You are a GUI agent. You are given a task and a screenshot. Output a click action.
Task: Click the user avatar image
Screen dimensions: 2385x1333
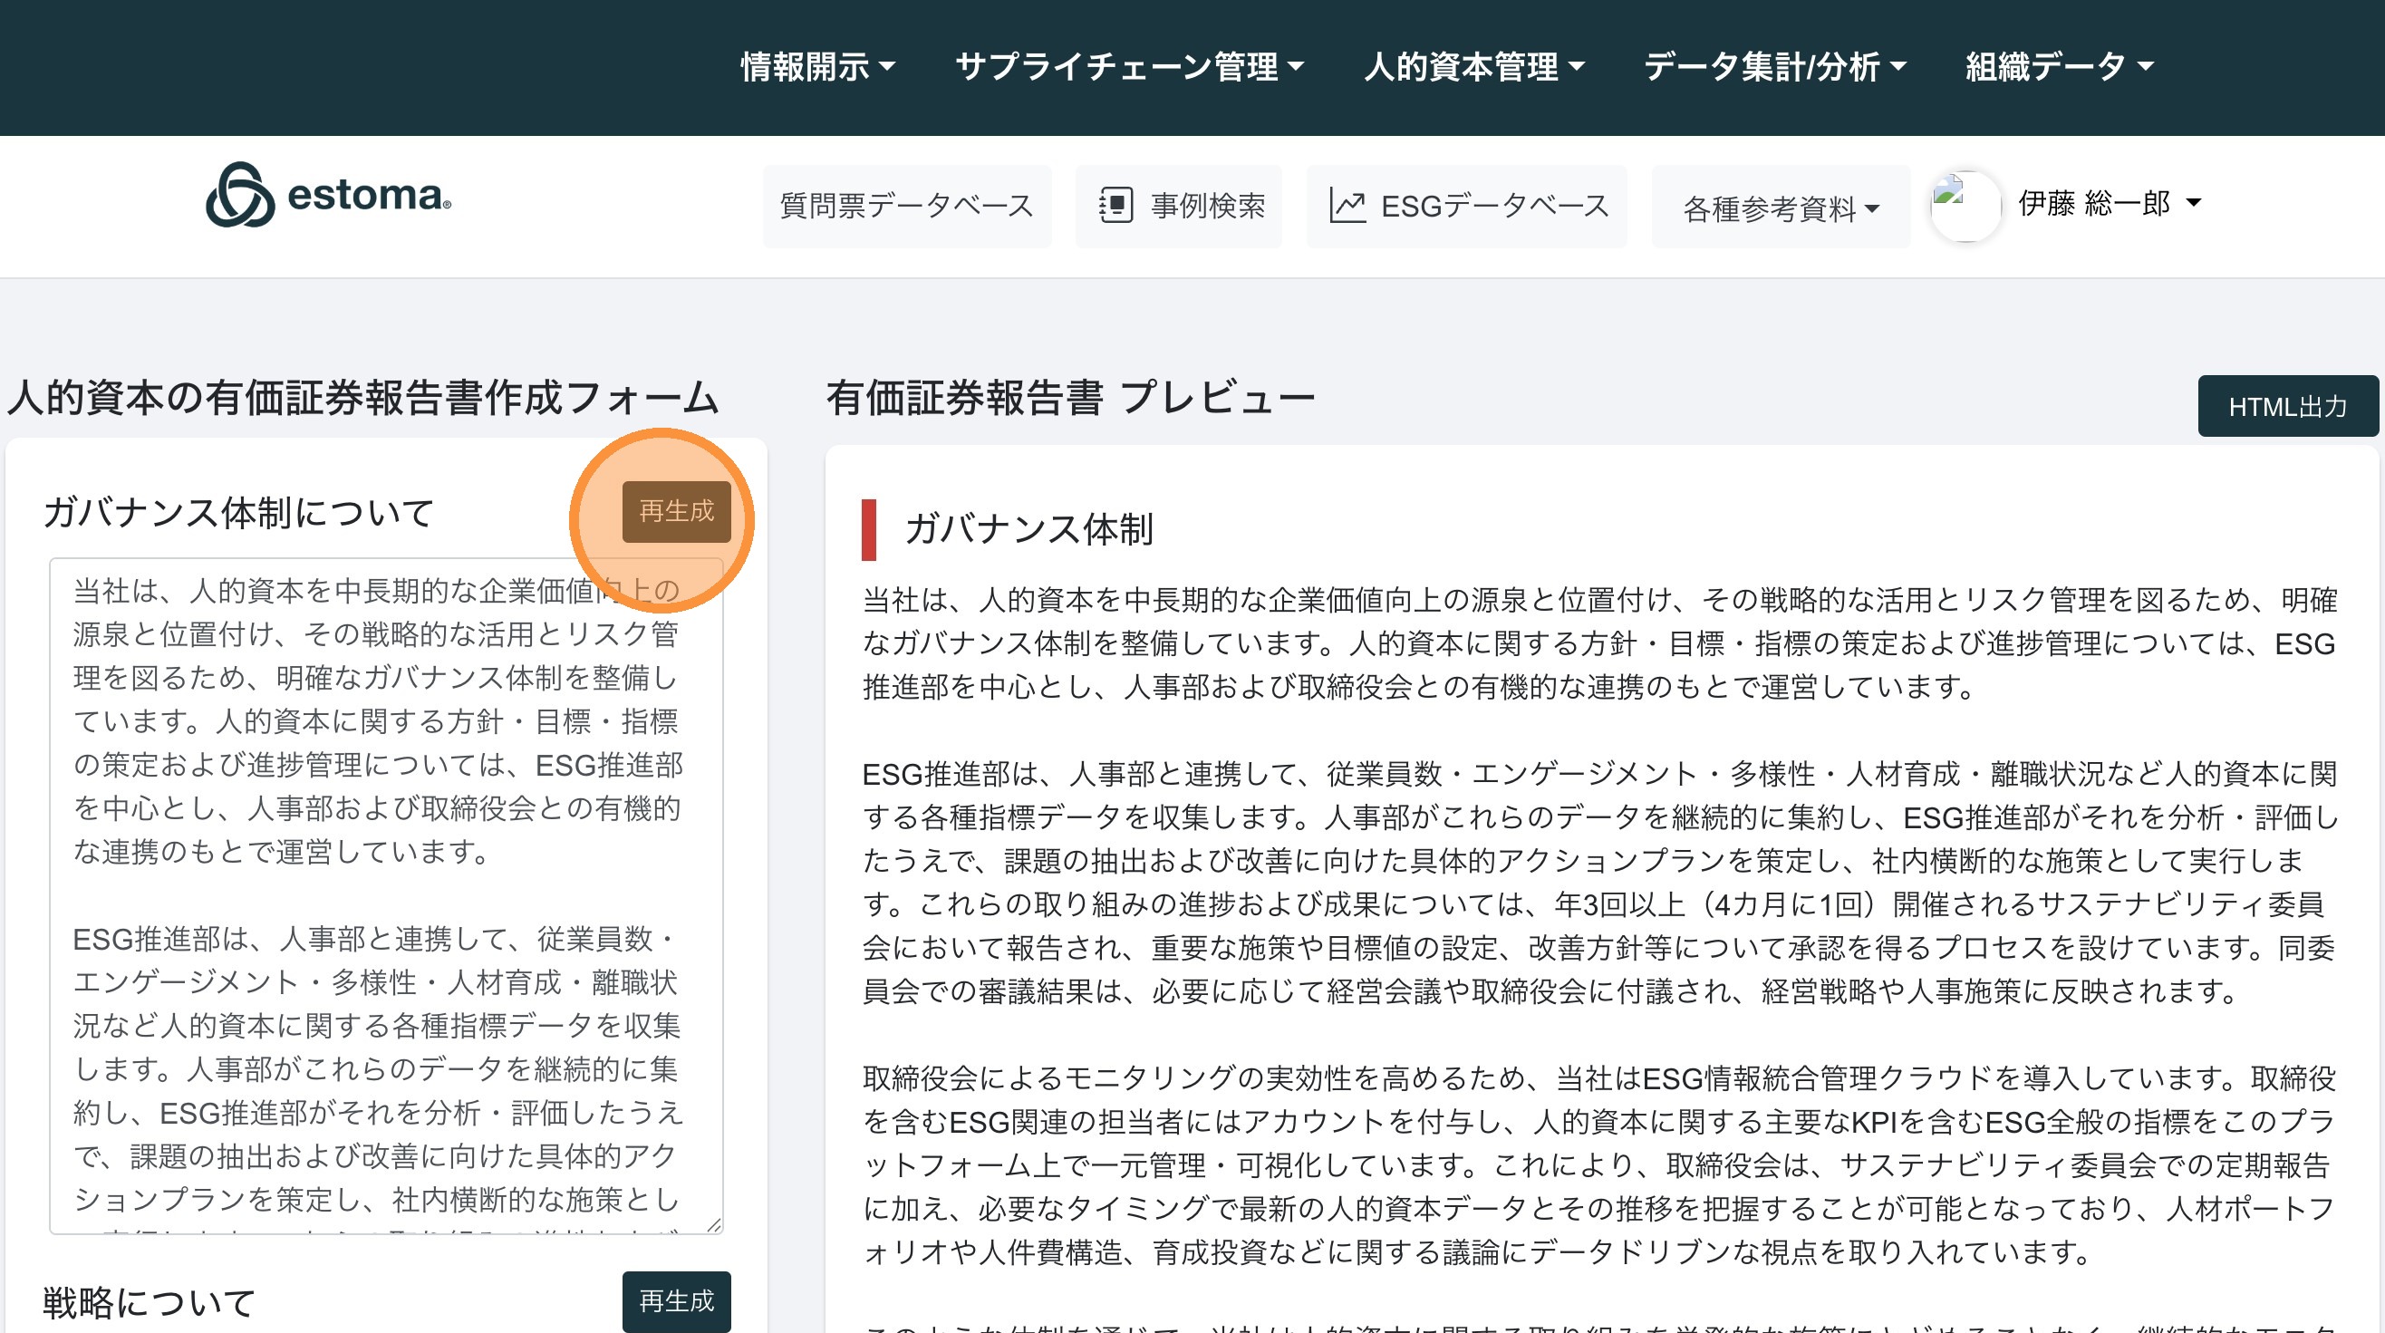[x=1965, y=206]
